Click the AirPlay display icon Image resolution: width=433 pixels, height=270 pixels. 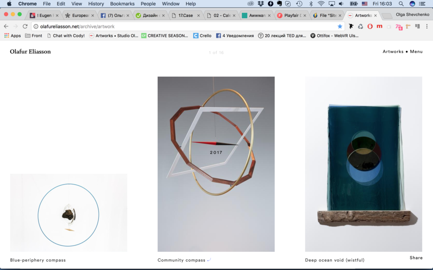pos(332,4)
